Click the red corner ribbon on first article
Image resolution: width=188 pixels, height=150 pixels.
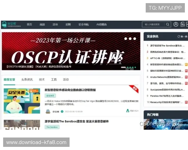point(134,89)
